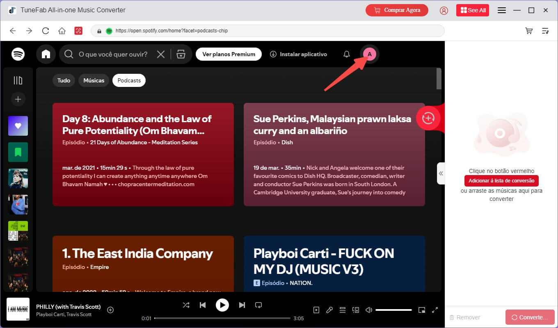Open the brat playlist thumbnail in sidebar
558x328 pixels.
click(18, 231)
